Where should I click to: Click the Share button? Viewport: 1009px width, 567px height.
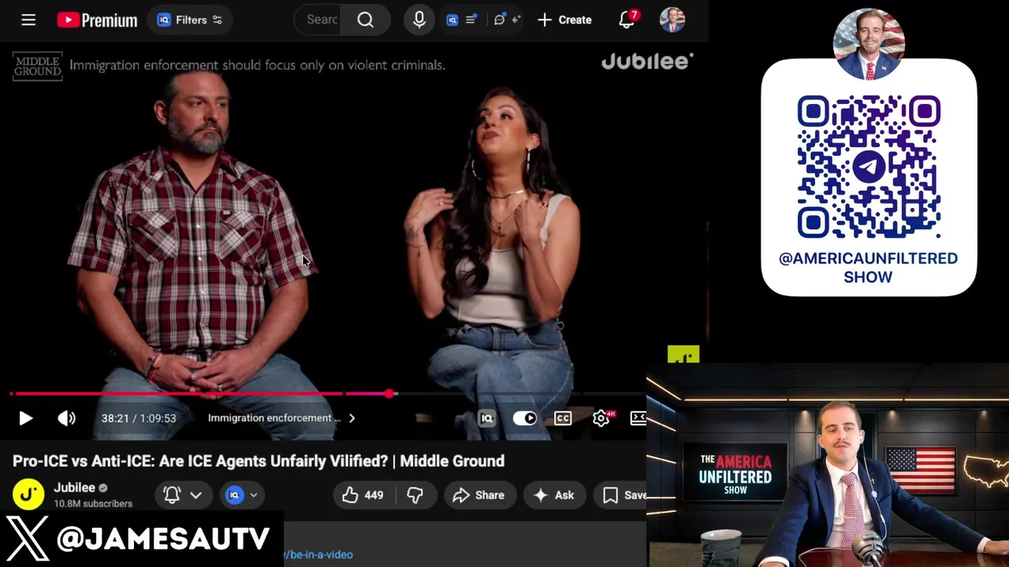[x=478, y=495]
